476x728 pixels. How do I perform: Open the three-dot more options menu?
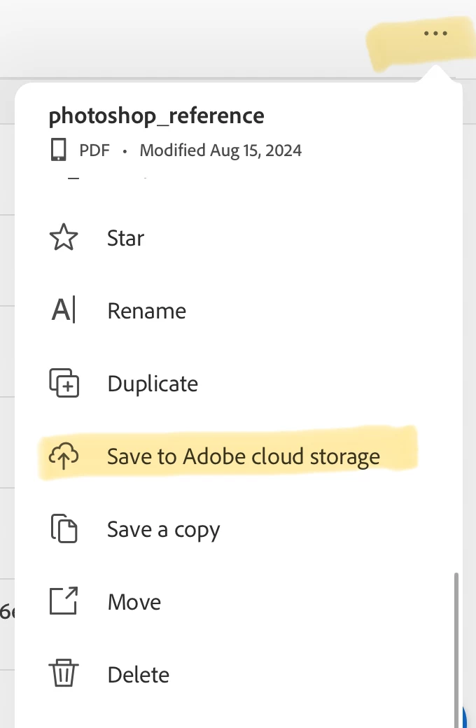point(435,33)
